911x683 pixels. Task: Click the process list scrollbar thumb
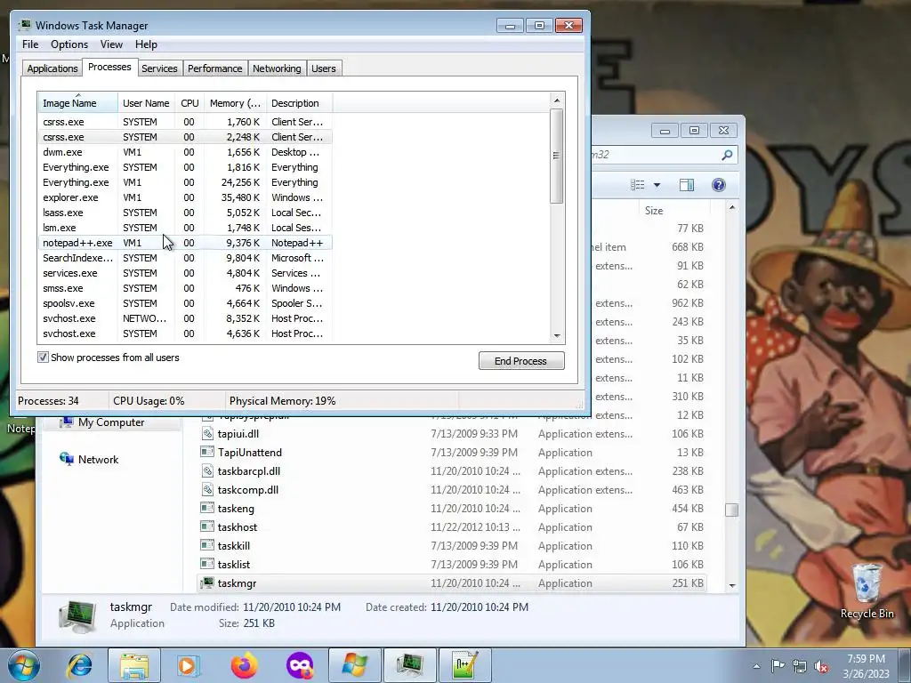click(557, 156)
